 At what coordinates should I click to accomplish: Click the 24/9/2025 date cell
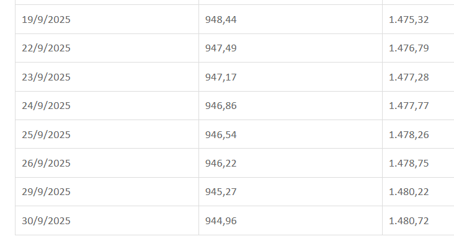[107, 105]
